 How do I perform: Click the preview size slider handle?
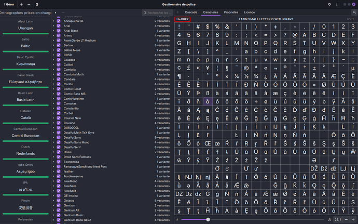click(x=208, y=220)
